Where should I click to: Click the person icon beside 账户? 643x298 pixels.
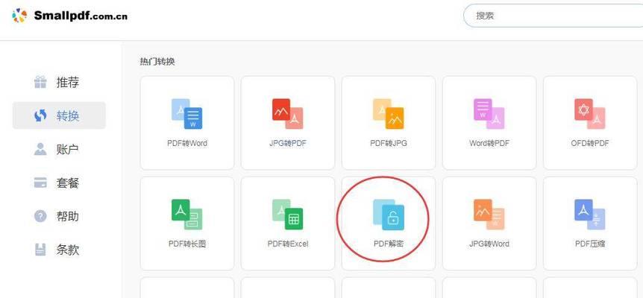coord(40,150)
